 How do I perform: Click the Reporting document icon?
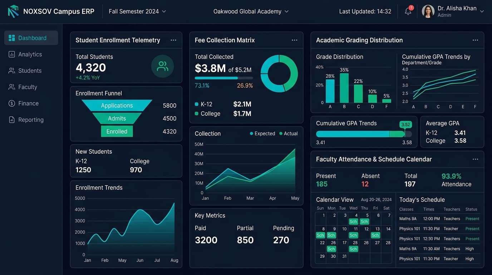pos(12,120)
